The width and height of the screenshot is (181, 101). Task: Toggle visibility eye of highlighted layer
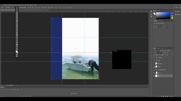(154, 76)
